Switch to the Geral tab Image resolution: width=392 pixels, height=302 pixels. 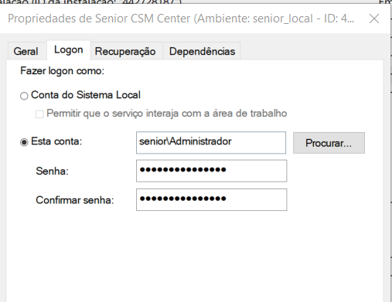coord(26,51)
